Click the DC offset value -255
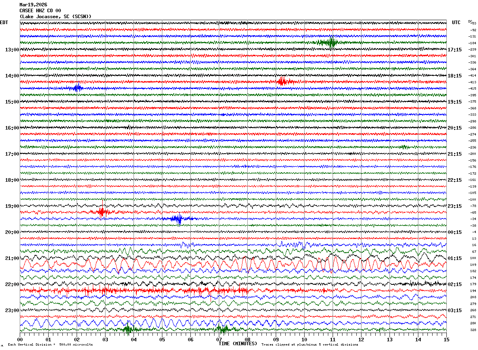 (x=472, y=141)
